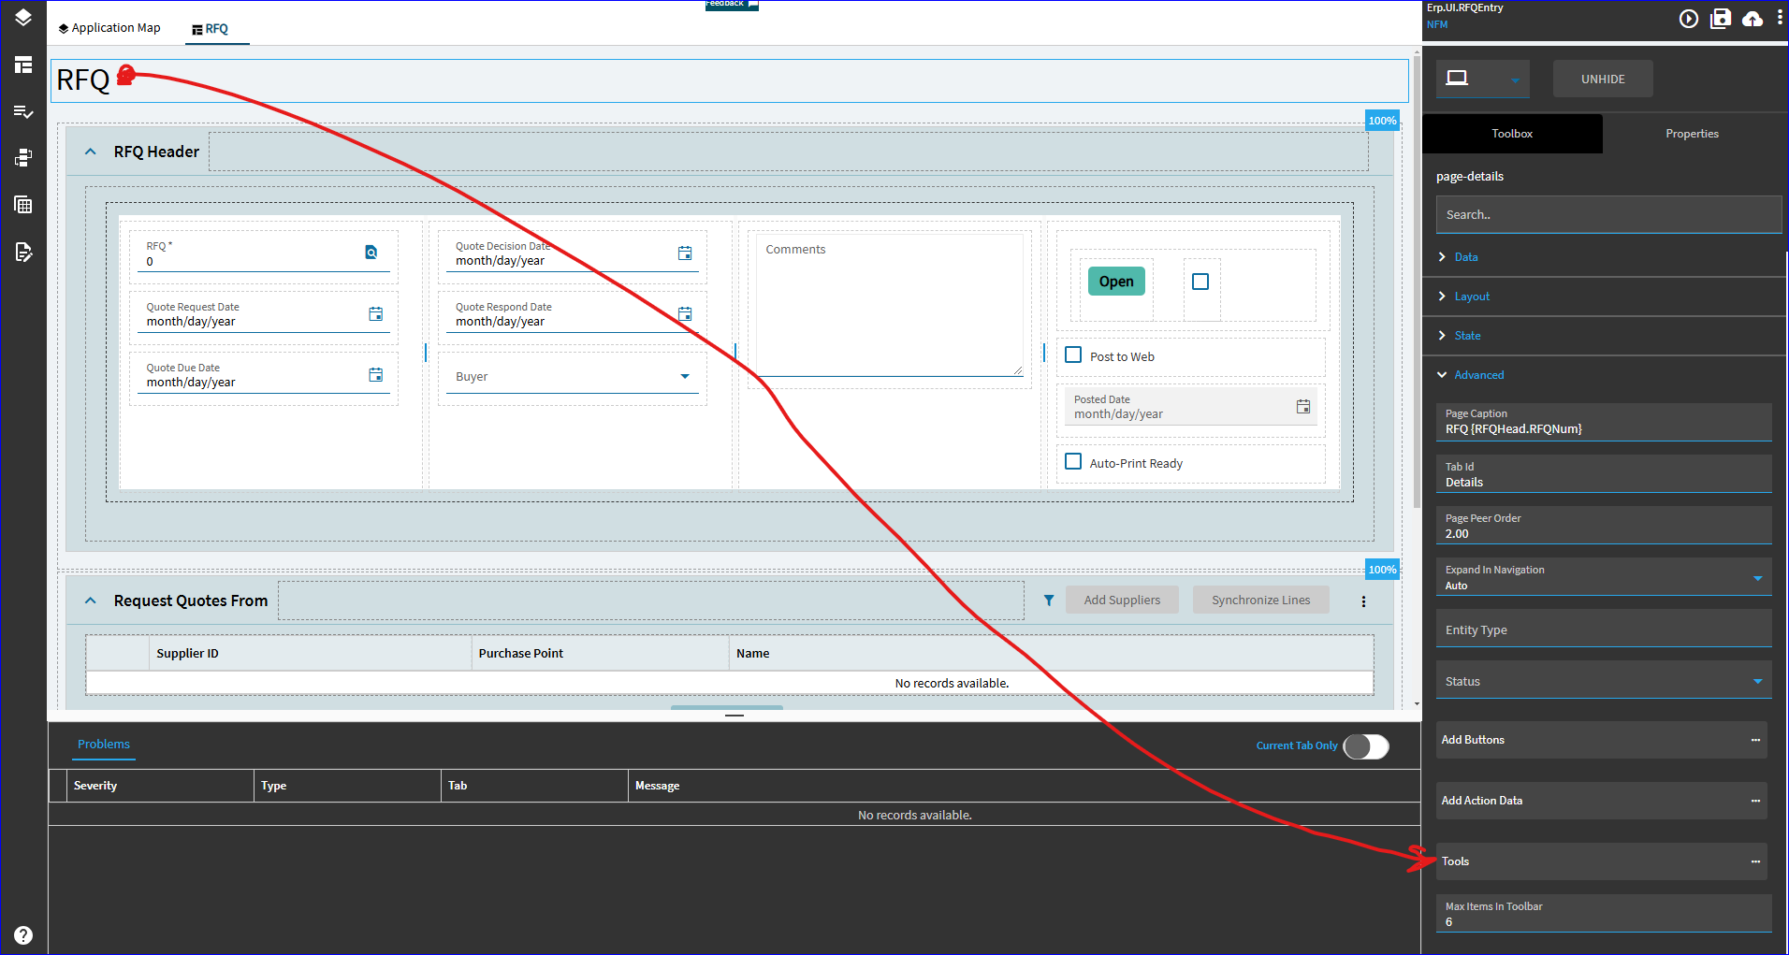
Task: Click the Page Caption field
Action: pos(1604,422)
